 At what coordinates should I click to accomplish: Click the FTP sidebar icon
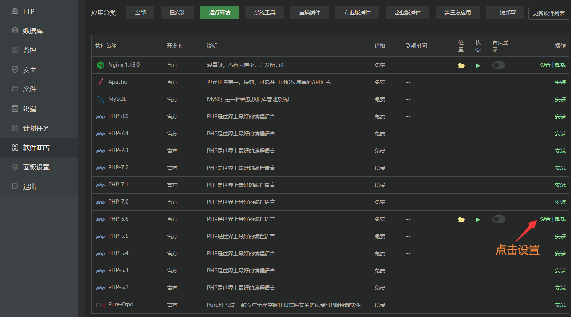(x=15, y=11)
